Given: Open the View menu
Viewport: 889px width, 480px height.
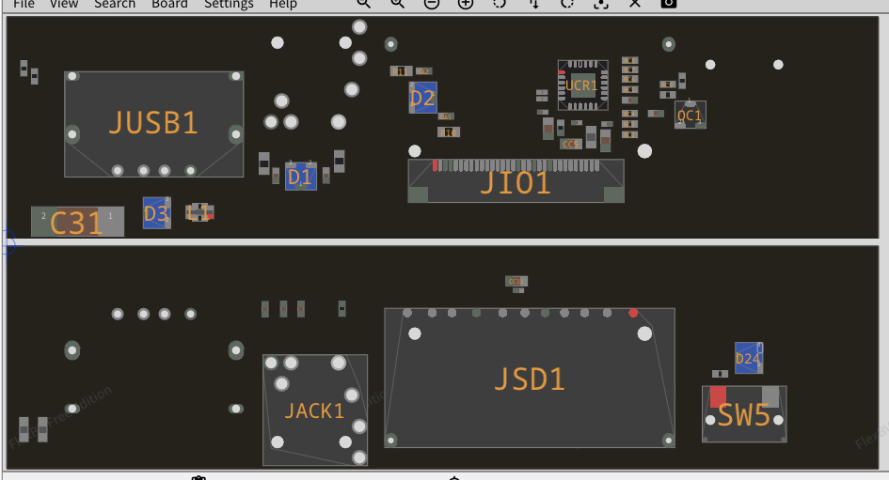Looking at the screenshot, I should 64,4.
